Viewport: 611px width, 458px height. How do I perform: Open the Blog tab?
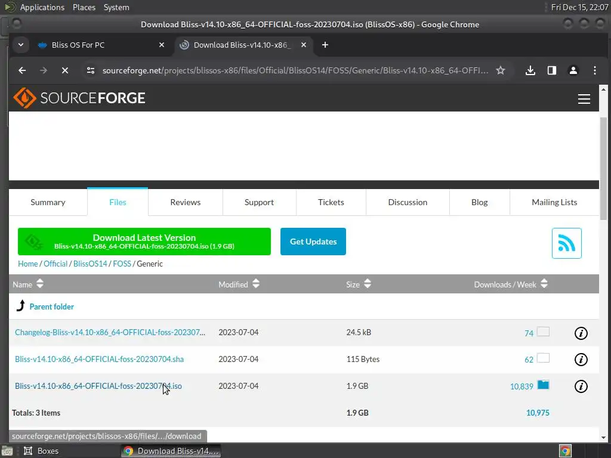[479, 202]
